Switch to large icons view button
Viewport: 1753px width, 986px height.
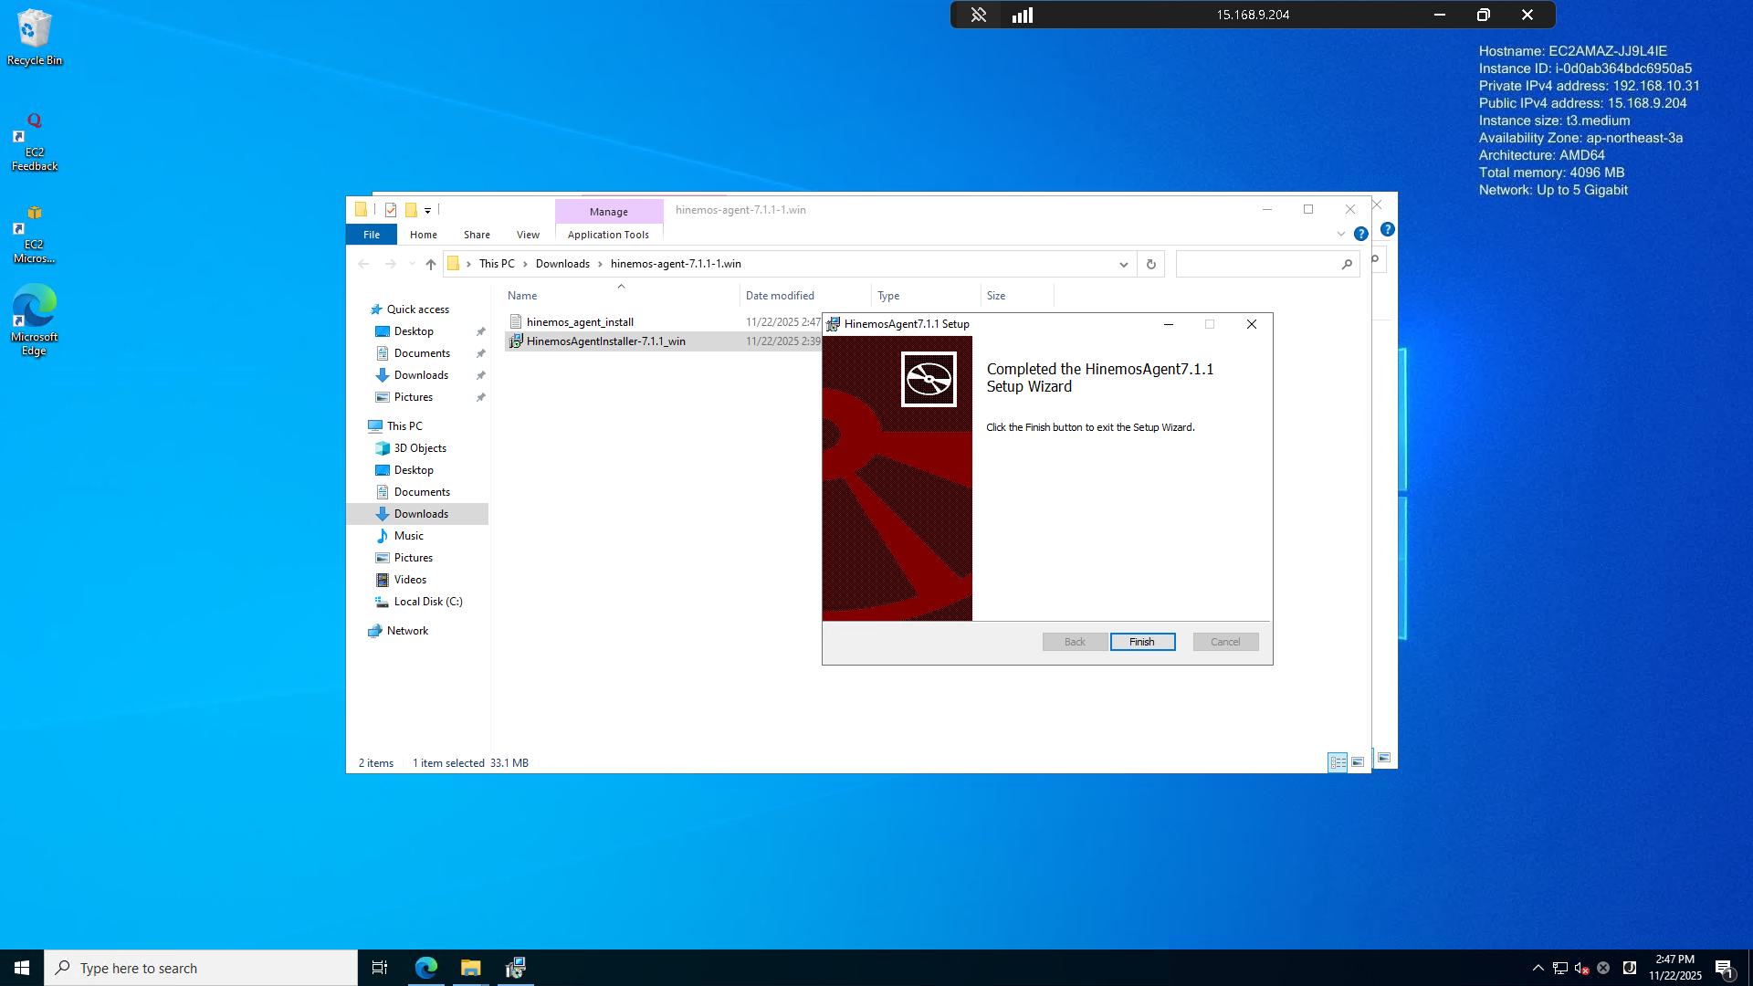pos(1358,762)
